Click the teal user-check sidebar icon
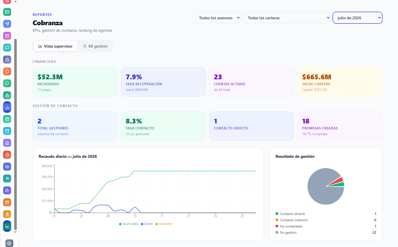Image resolution: width=398 pixels, height=247 pixels. 7,178
